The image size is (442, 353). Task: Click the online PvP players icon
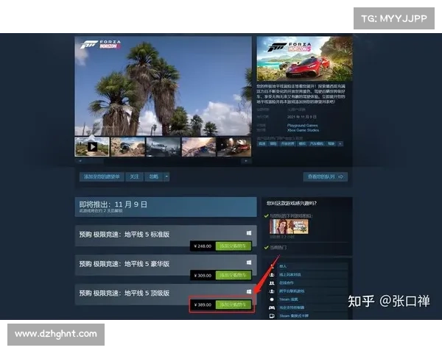coord(272,274)
